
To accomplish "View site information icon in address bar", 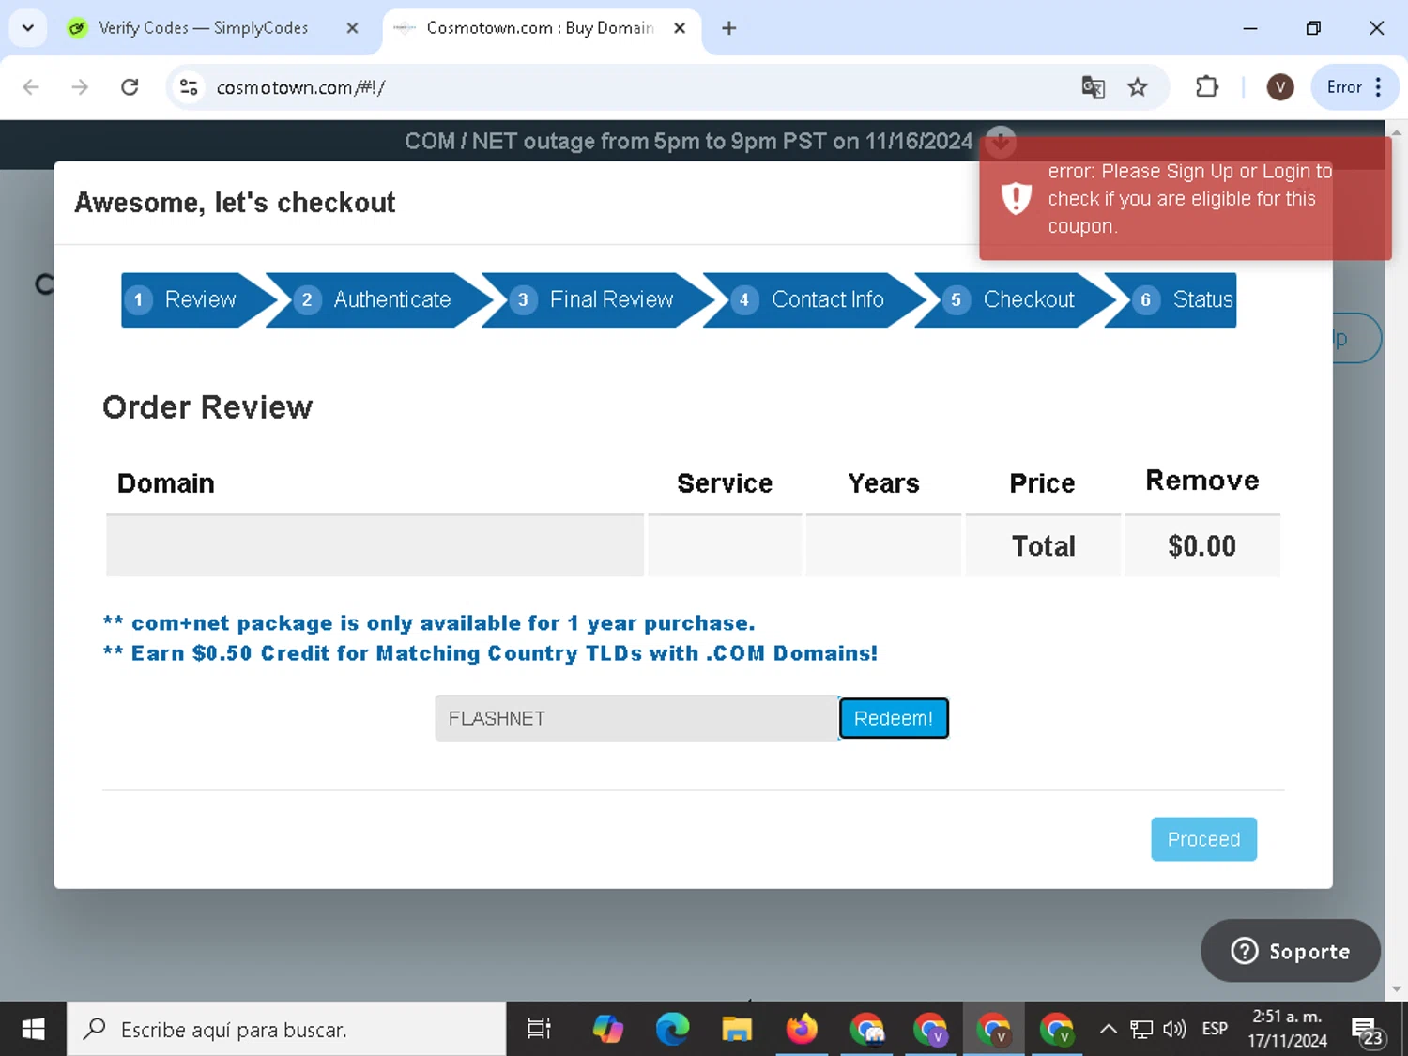I will coord(189,87).
